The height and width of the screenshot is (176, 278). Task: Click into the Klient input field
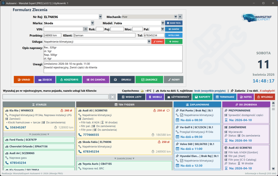pyautogui.click(x=104, y=35)
